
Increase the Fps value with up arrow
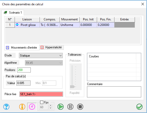tap(51, 105)
